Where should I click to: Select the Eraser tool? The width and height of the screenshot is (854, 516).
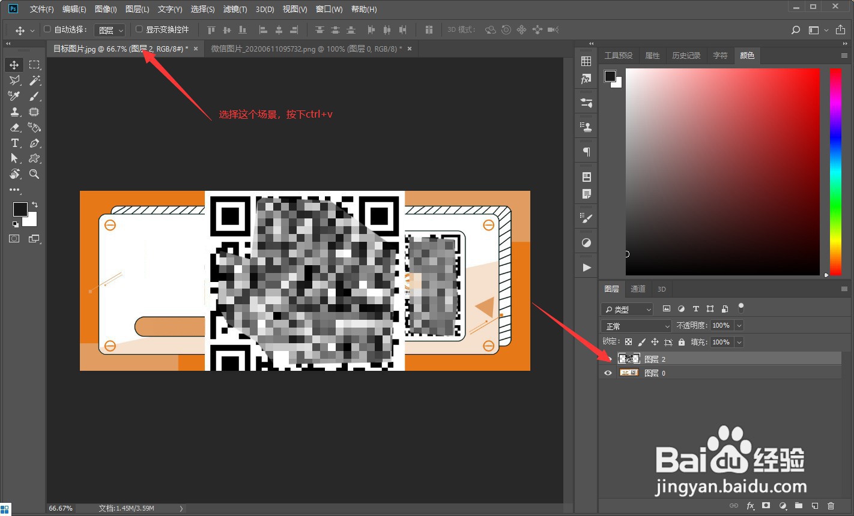(x=14, y=127)
